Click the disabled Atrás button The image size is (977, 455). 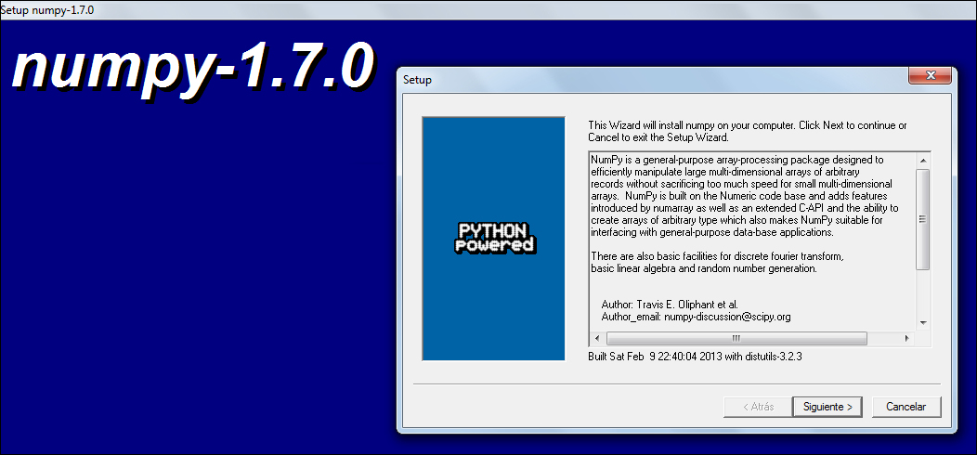pos(757,407)
